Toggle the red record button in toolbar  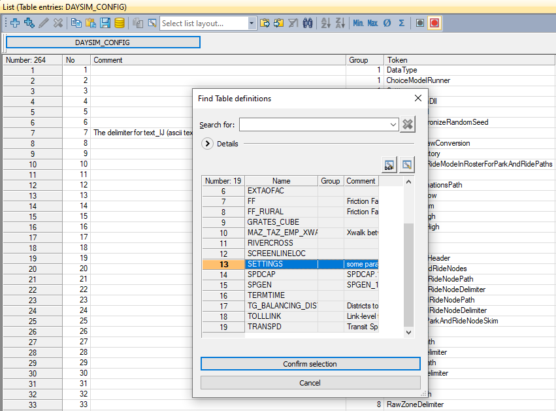tap(434, 23)
